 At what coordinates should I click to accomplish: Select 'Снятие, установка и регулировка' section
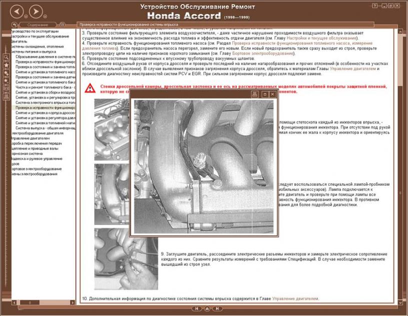tap(45, 98)
